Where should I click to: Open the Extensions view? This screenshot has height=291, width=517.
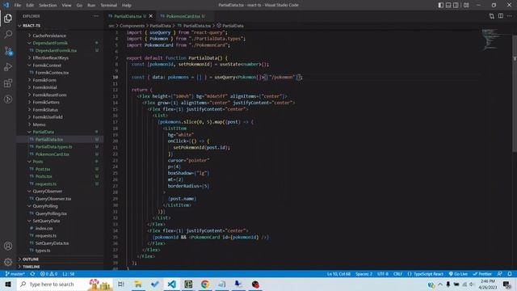point(8,82)
